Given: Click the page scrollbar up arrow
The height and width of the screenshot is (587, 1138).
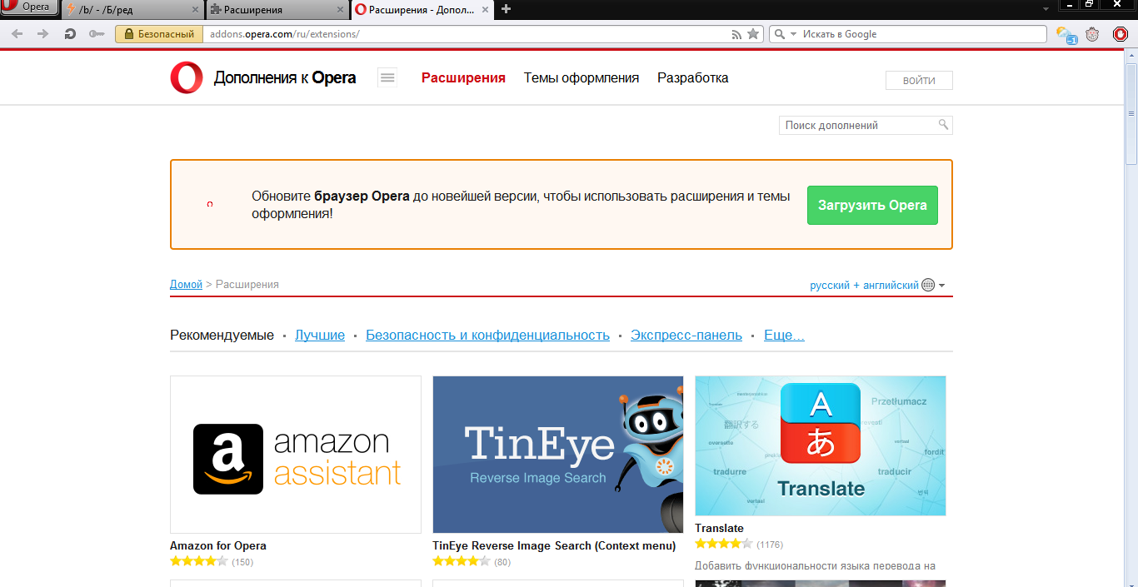Looking at the screenshot, I should pyautogui.click(x=1131, y=57).
